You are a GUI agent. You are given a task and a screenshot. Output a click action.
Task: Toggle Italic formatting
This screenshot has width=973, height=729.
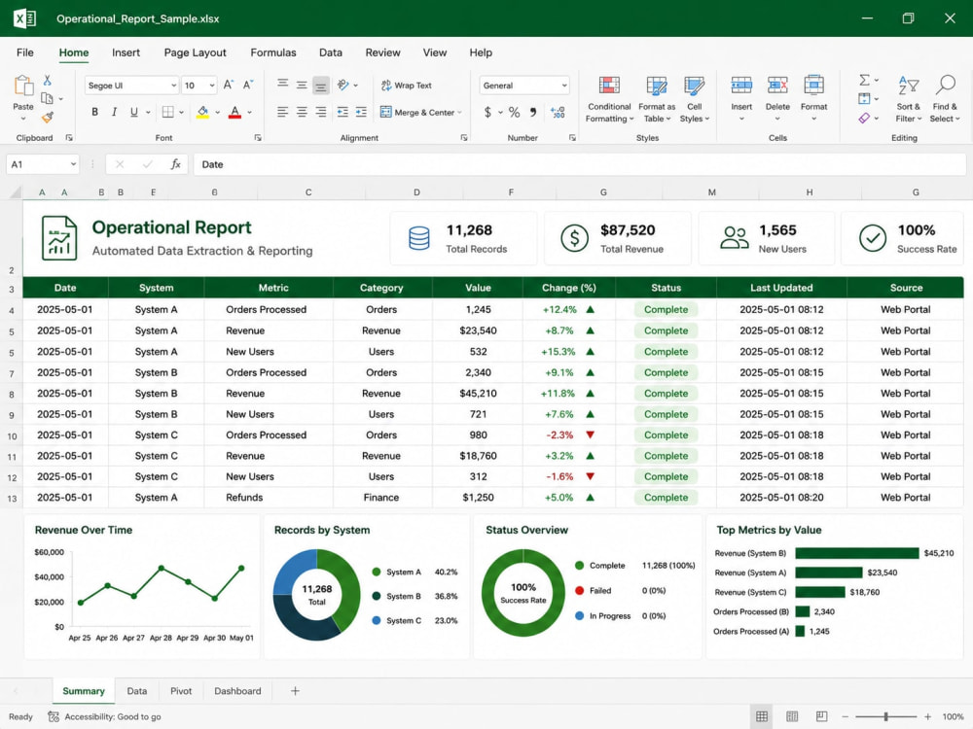(x=114, y=112)
